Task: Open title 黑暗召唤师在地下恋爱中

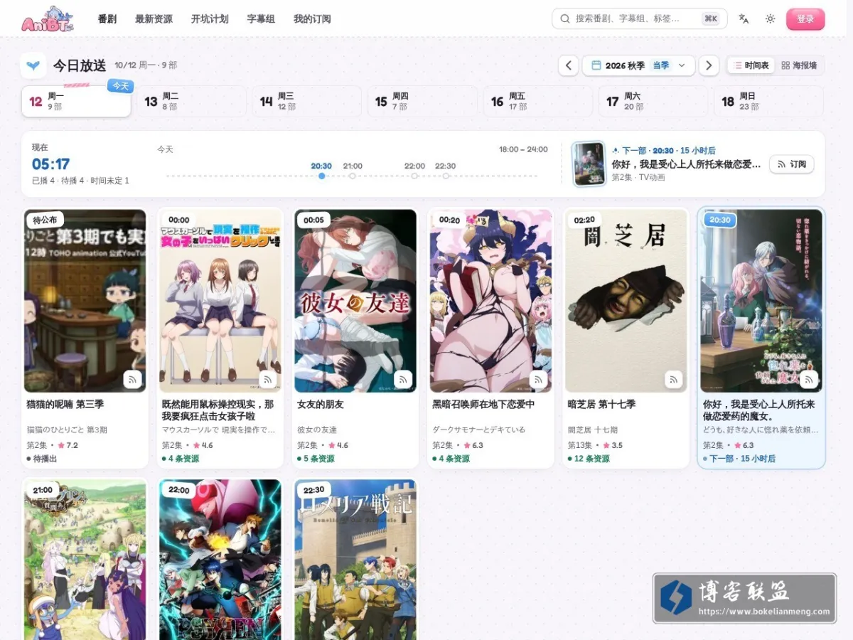Action: pyautogui.click(x=483, y=404)
